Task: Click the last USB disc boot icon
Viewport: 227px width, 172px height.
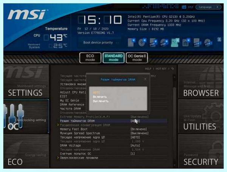Action: tap(208, 43)
